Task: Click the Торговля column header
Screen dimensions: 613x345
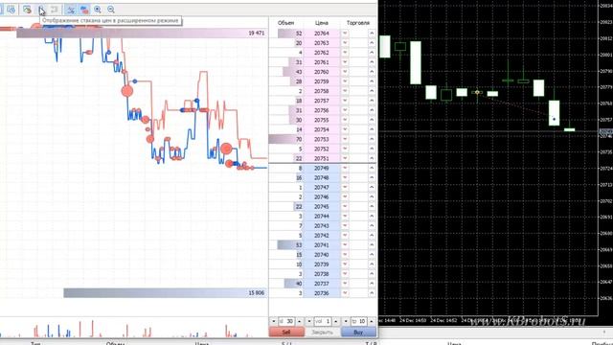Action: tap(358, 23)
